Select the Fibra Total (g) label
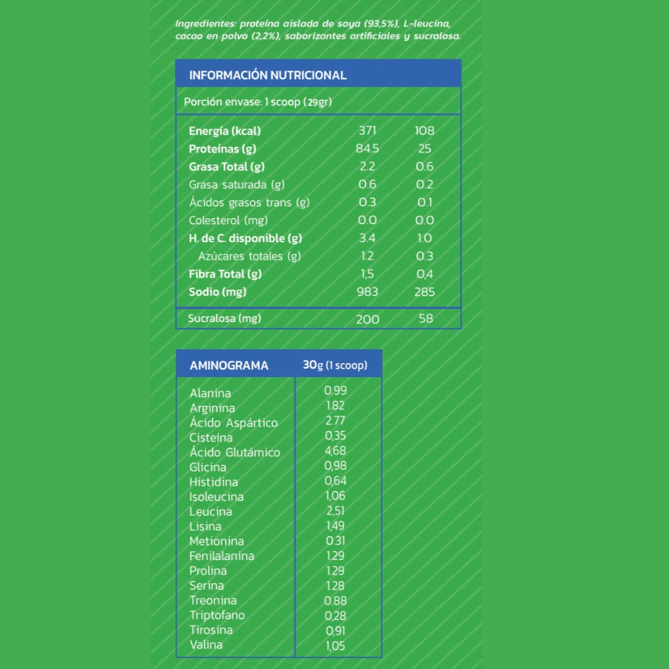 tap(225, 274)
